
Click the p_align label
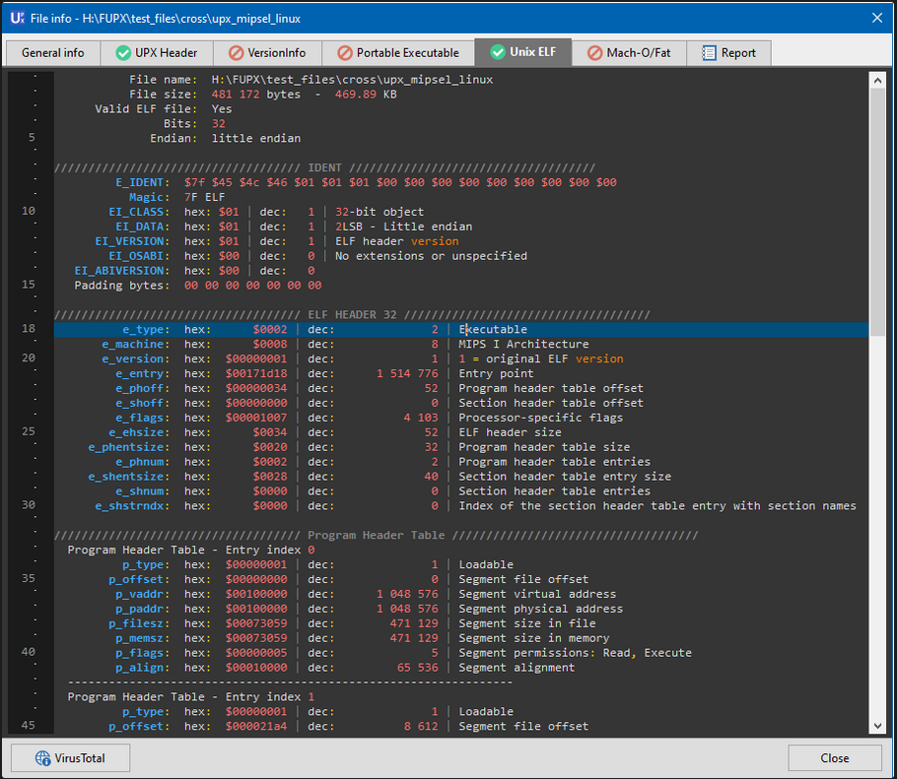(x=143, y=668)
